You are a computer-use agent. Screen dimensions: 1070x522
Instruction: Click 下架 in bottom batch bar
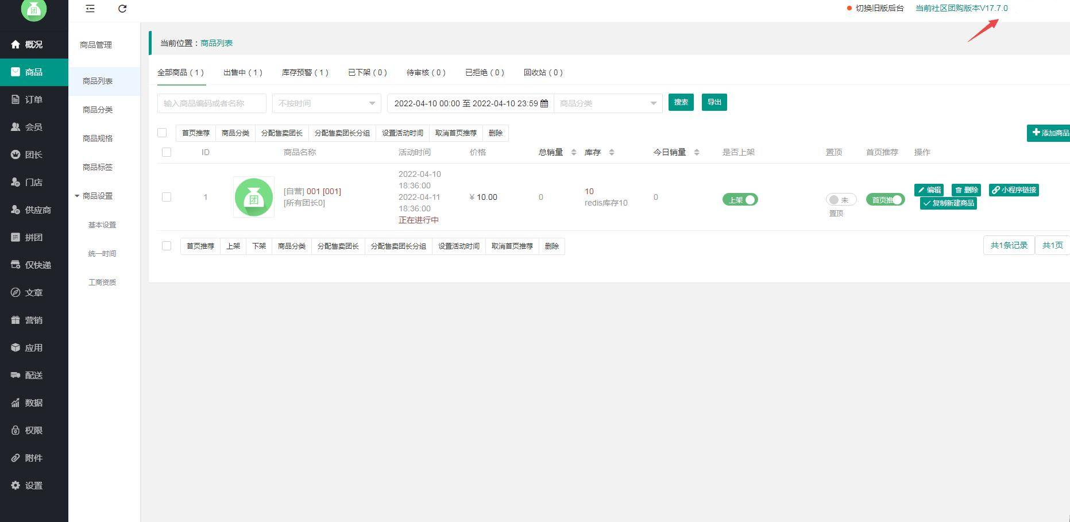[259, 246]
